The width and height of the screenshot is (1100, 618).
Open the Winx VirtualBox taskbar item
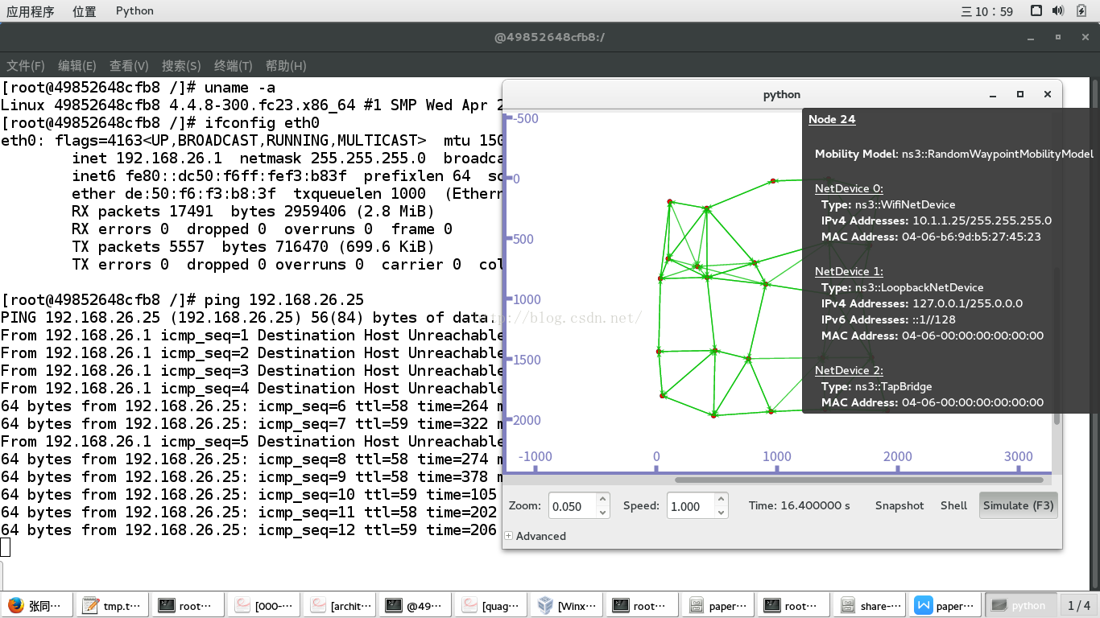[567, 606]
